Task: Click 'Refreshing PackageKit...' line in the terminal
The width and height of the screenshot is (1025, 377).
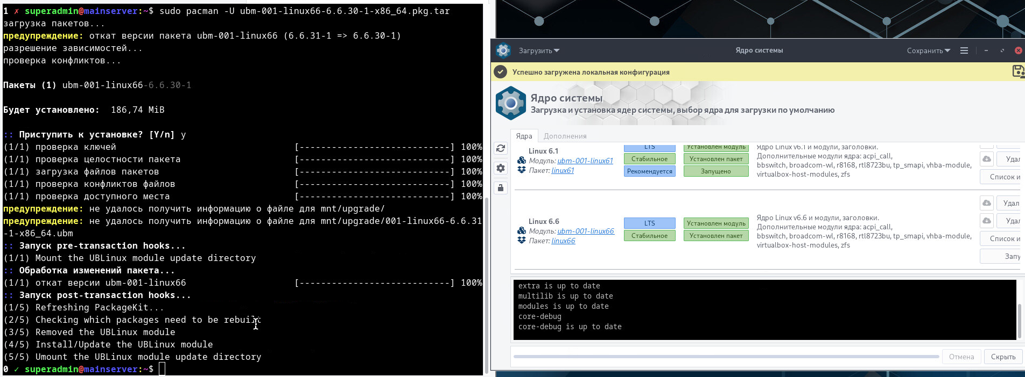Action: pos(83,307)
